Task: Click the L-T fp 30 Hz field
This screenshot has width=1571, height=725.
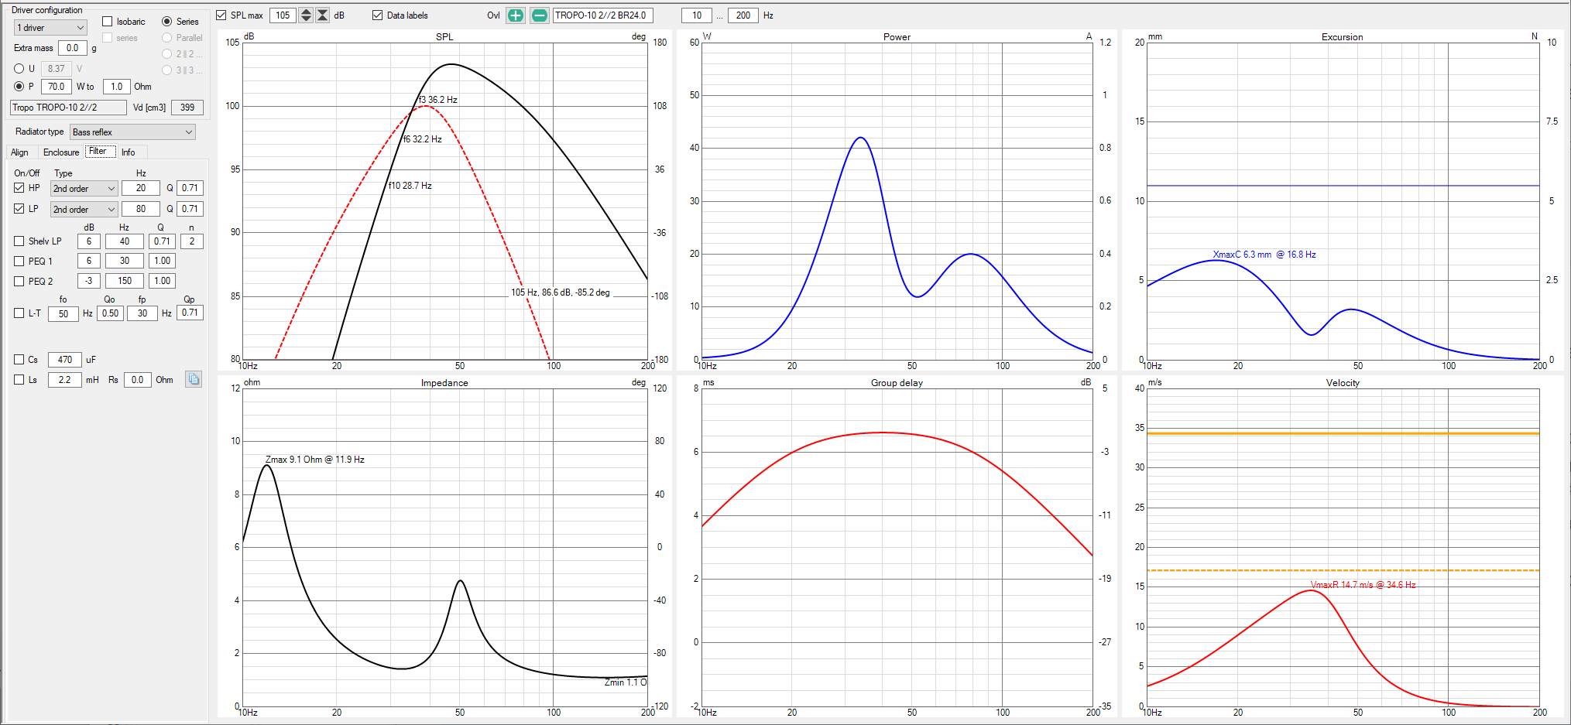Action: coord(142,313)
